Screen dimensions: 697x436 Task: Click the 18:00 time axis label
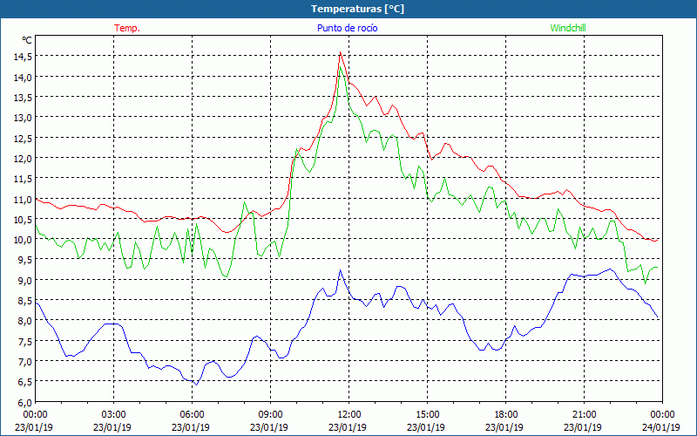pos(506,414)
